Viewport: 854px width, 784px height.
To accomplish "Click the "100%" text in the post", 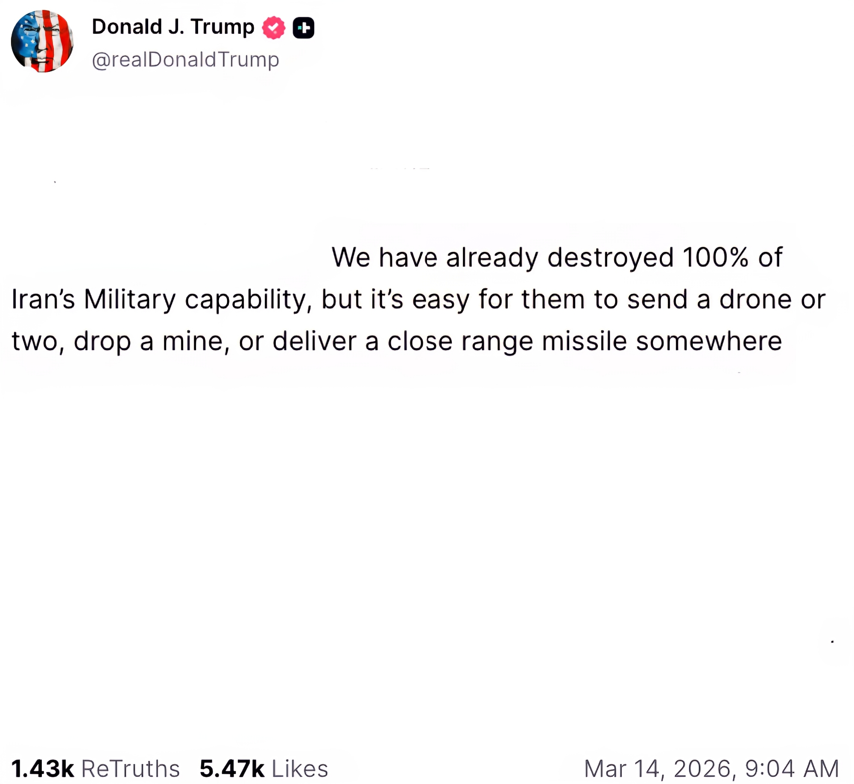I will (715, 257).
